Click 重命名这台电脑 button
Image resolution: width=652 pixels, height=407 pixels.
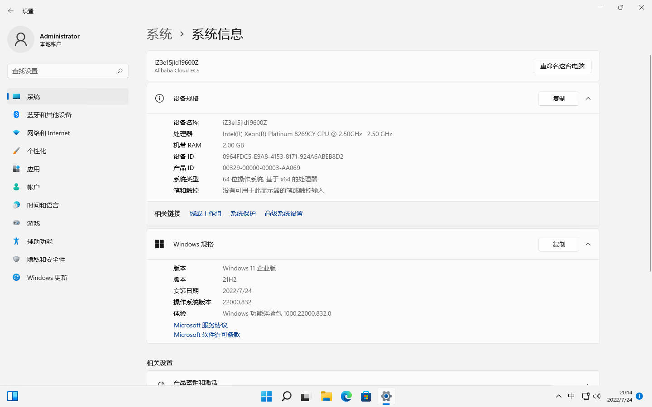coord(562,66)
